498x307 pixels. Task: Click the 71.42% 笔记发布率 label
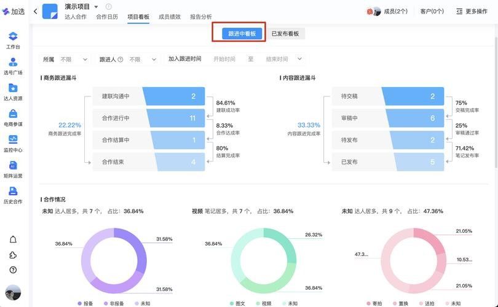pos(467,152)
